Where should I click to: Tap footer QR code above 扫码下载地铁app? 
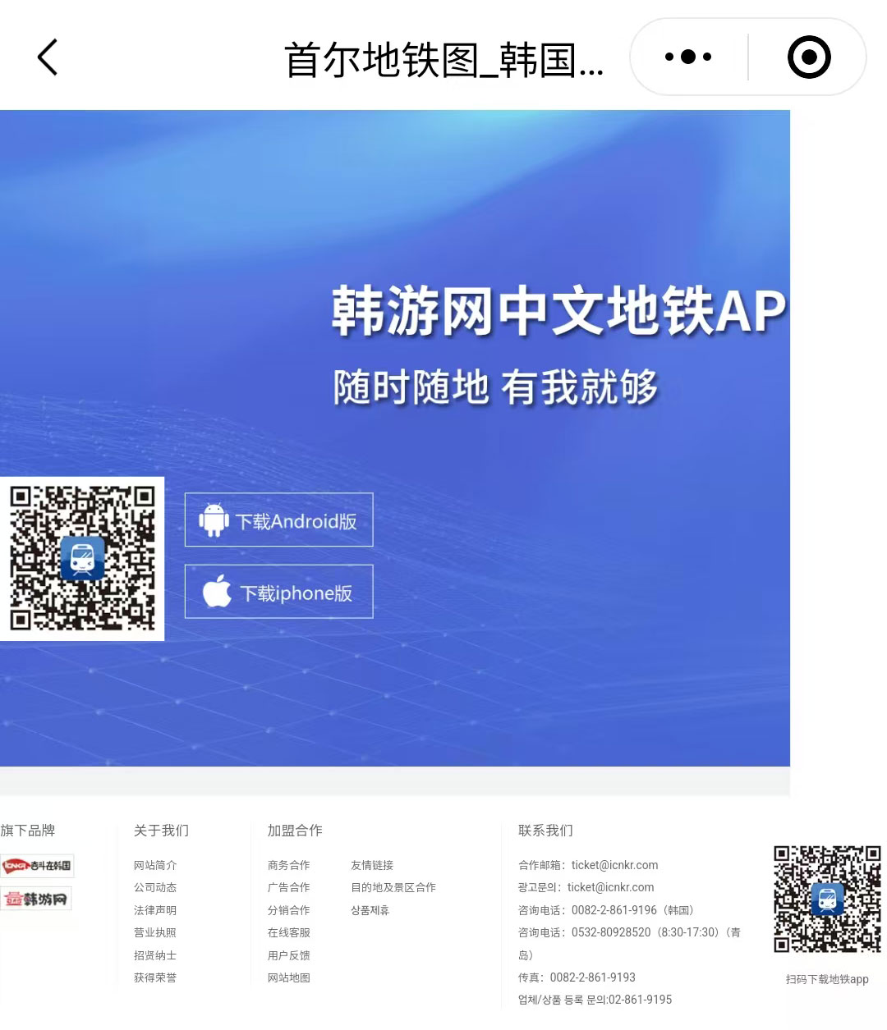coord(827,899)
